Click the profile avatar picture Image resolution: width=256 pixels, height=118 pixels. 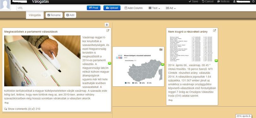[5, 5]
